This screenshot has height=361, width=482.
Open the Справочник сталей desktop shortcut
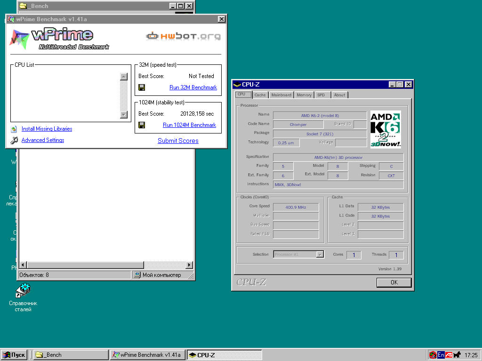pos(23,297)
